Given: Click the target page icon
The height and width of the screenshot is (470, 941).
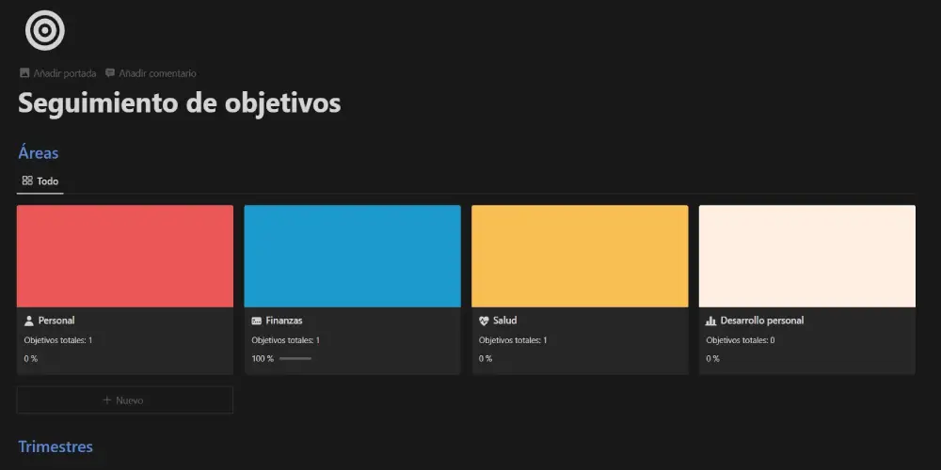Looking at the screenshot, I should click(45, 30).
